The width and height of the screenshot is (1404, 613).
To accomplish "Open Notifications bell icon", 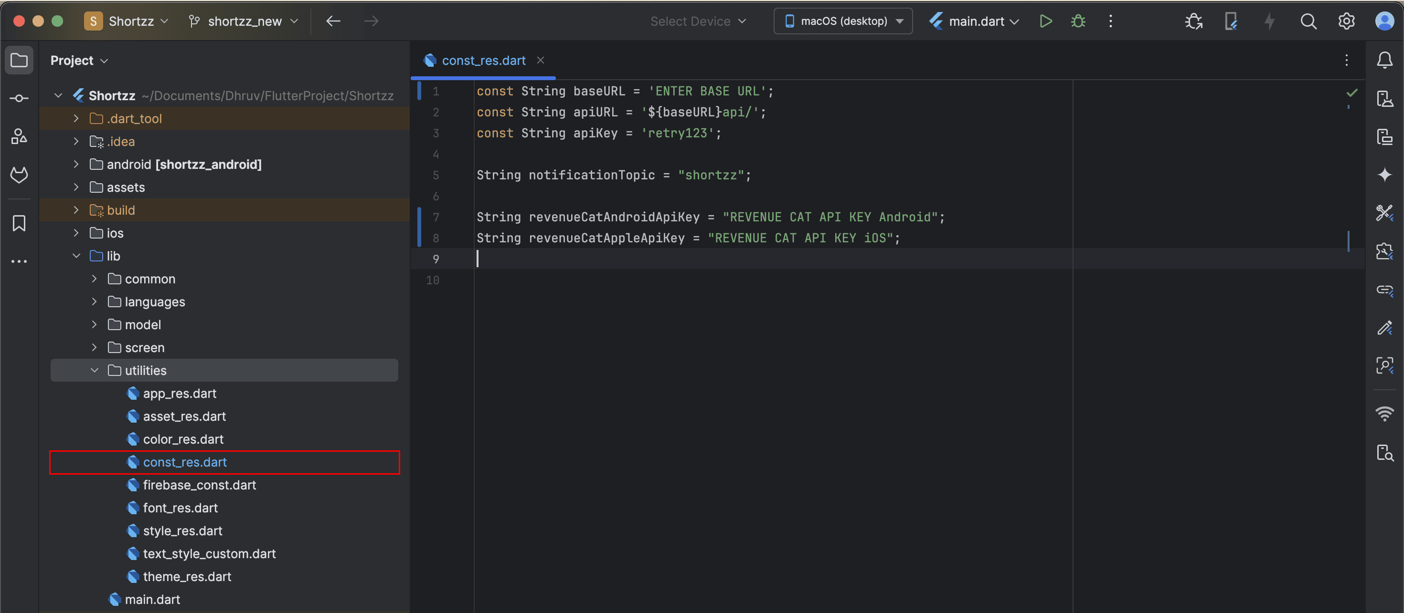I will pos(1384,60).
